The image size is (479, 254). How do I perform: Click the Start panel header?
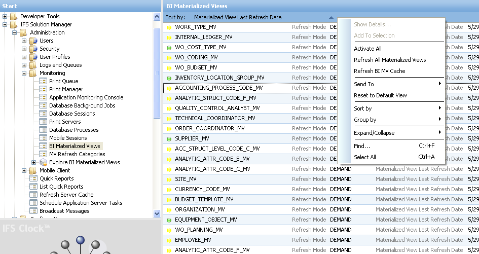[x=81, y=6]
